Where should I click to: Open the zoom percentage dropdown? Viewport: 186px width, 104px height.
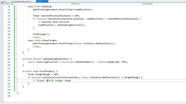click(x=7, y=102)
